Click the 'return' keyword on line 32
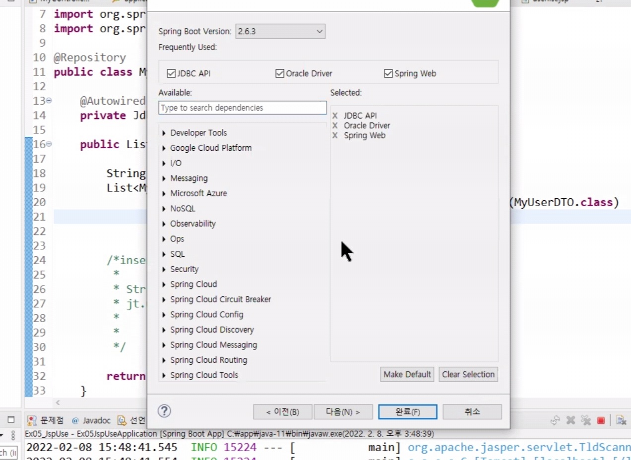 pyautogui.click(x=126, y=376)
